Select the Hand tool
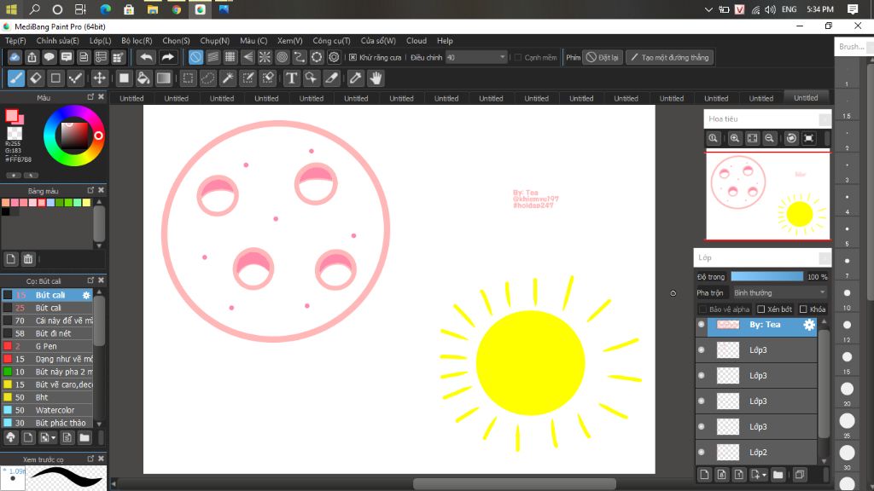Screen dimensions: 874x491 point(376,78)
